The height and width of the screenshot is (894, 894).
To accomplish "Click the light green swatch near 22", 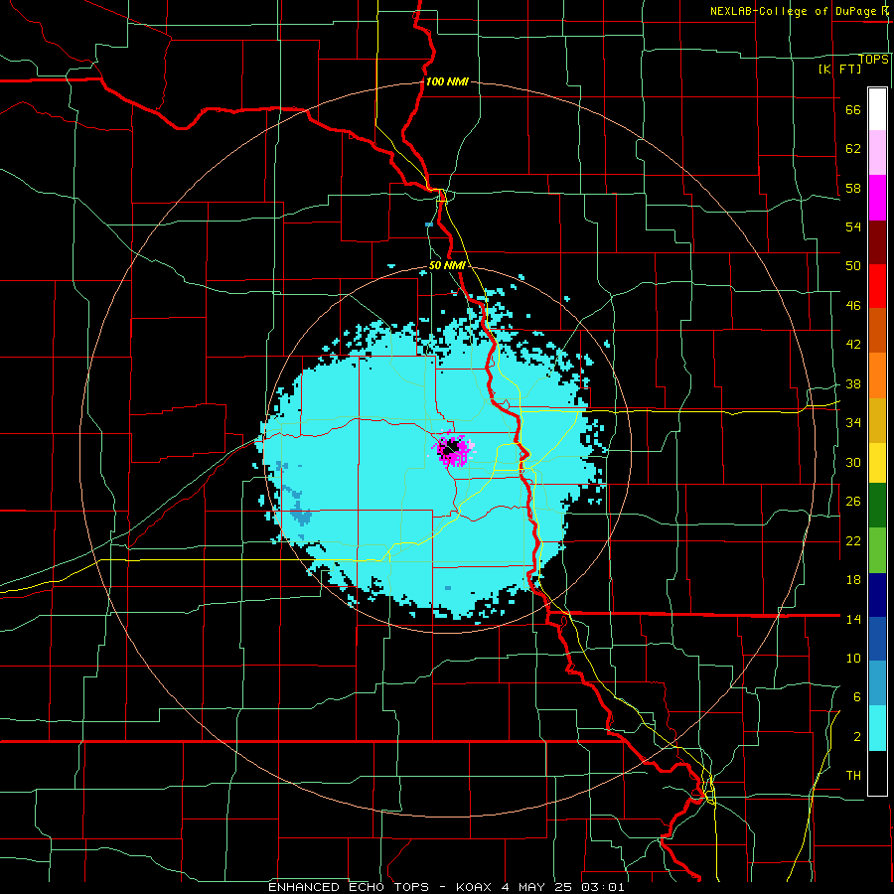I will pyautogui.click(x=877, y=550).
